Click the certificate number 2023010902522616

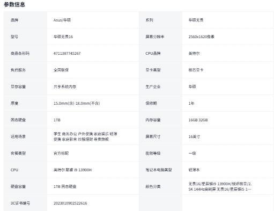pyautogui.click(x=70, y=203)
